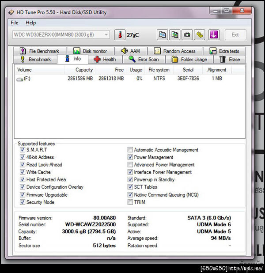Toggle the Native Command Queuing (NCQ) checkbox
The image size is (265, 273).
click(x=130, y=195)
